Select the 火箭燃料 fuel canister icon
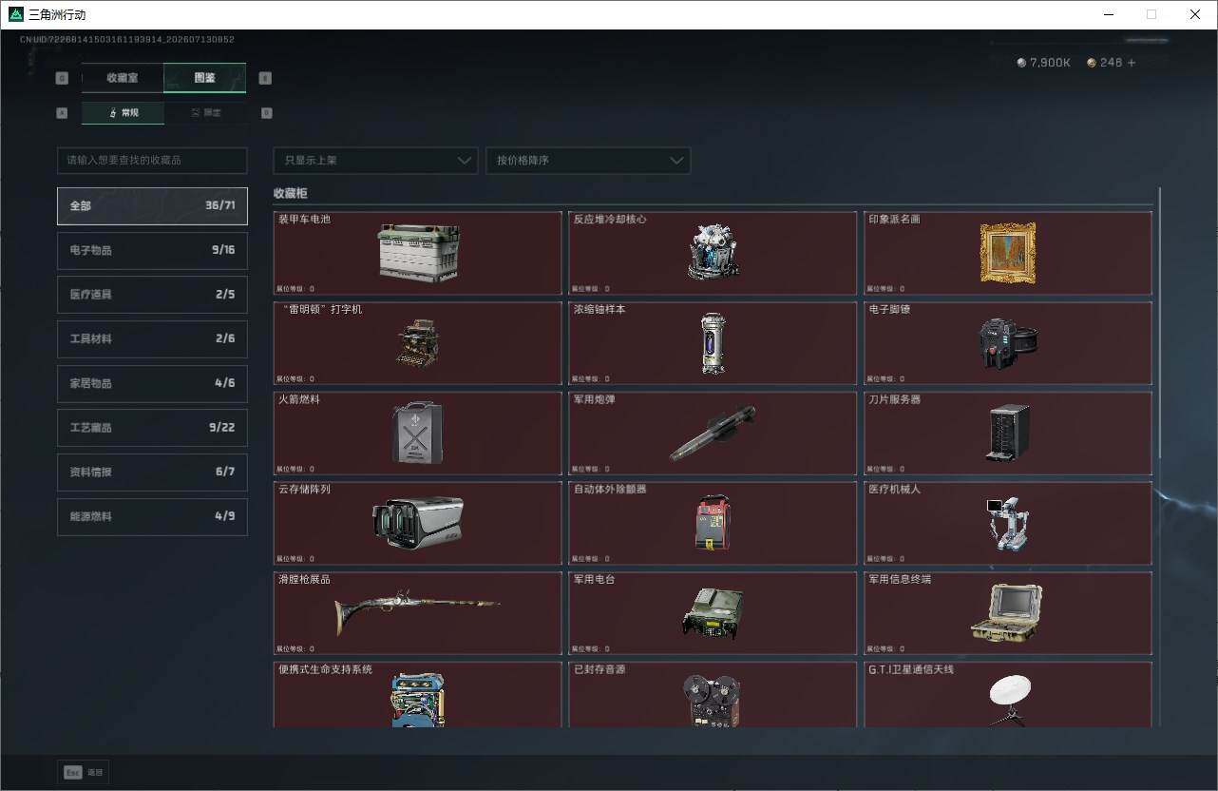 (x=418, y=433)
